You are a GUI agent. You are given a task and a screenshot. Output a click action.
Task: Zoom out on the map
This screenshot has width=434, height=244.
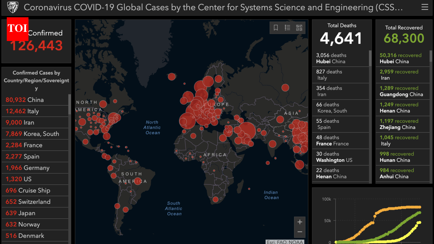[300, 232]
